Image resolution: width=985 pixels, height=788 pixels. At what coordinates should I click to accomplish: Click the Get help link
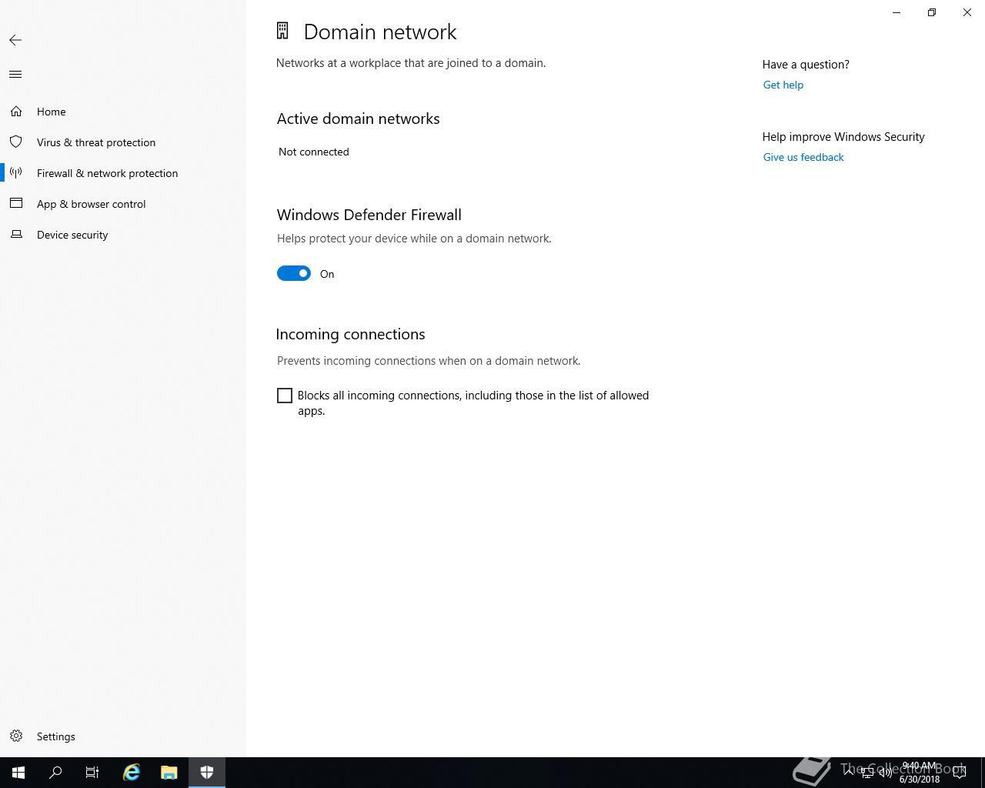tap(783, 85)
